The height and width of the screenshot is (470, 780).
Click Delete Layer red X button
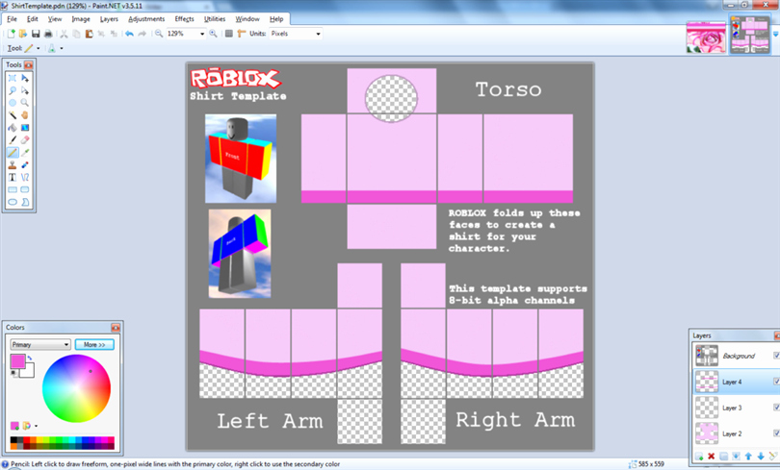click(x=712, y=457)
